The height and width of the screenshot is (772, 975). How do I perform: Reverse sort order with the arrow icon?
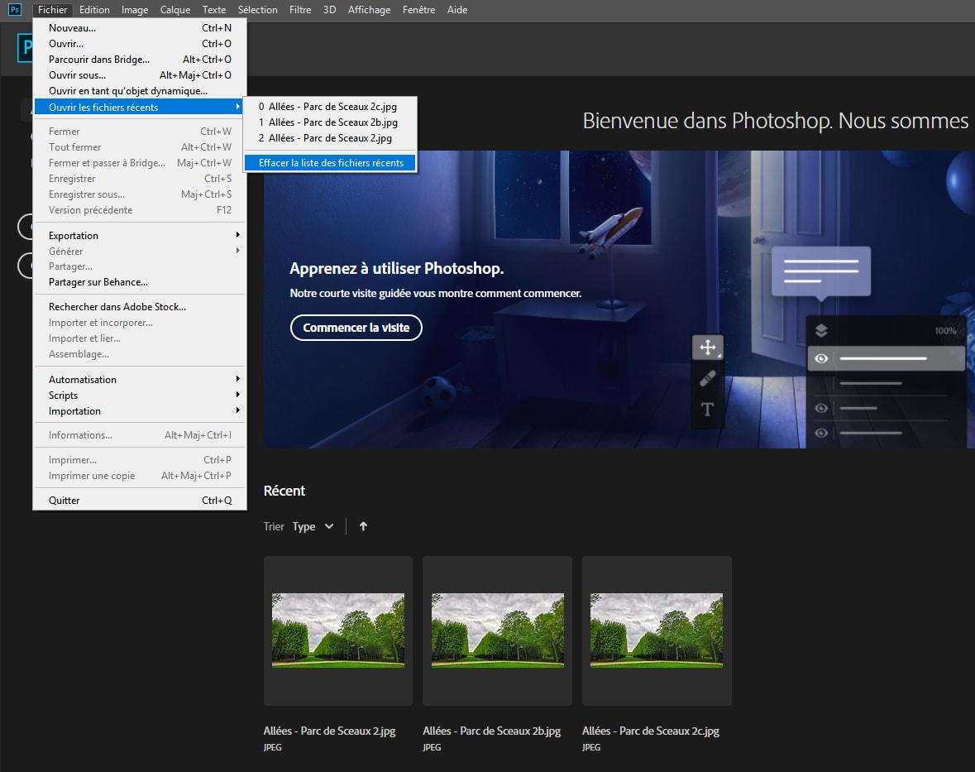(363, 526)
